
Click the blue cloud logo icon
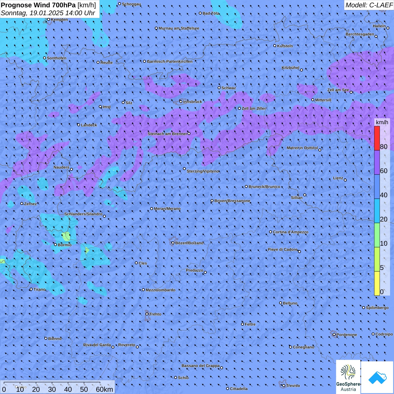click(377, 377)
